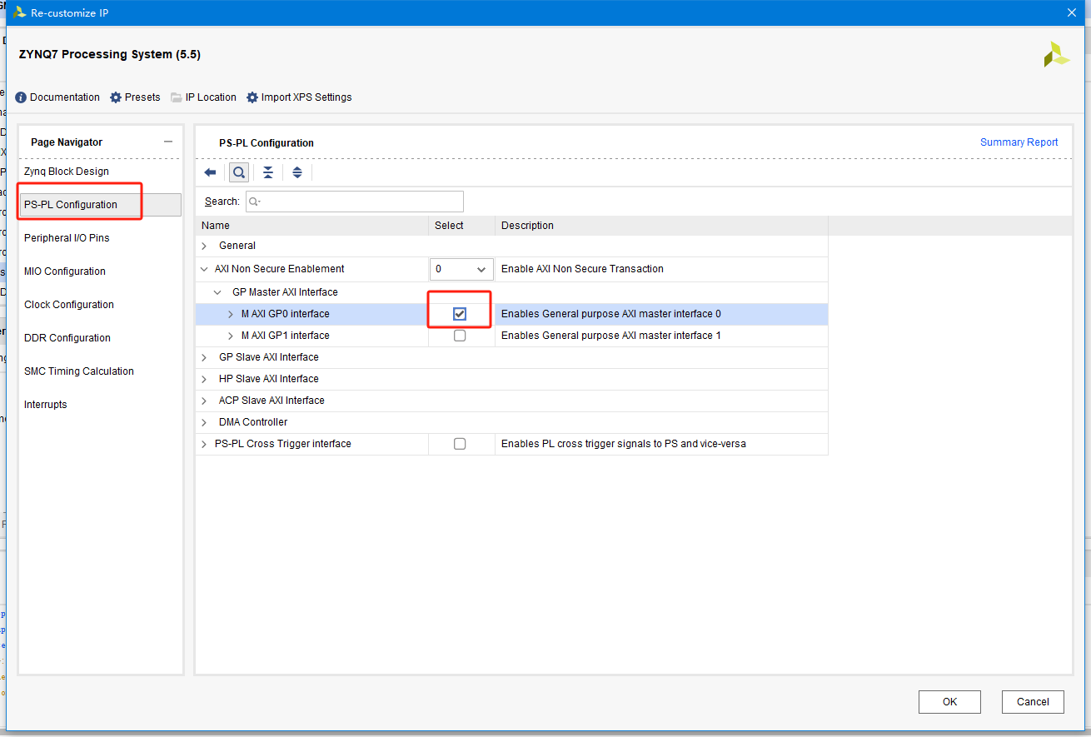Toggle the search magnifier toolbar icon

pos(239,172)
